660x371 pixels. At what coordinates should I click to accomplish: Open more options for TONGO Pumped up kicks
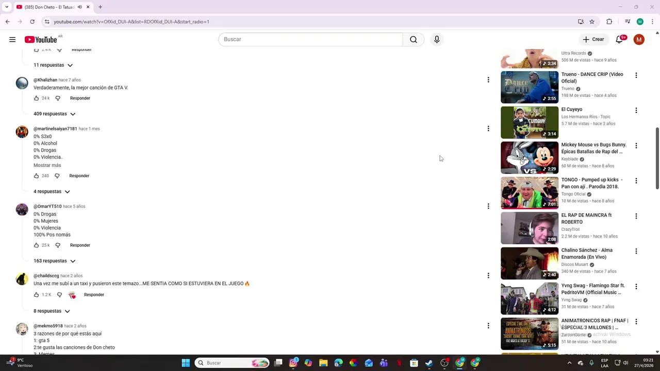tap(636, 181)
